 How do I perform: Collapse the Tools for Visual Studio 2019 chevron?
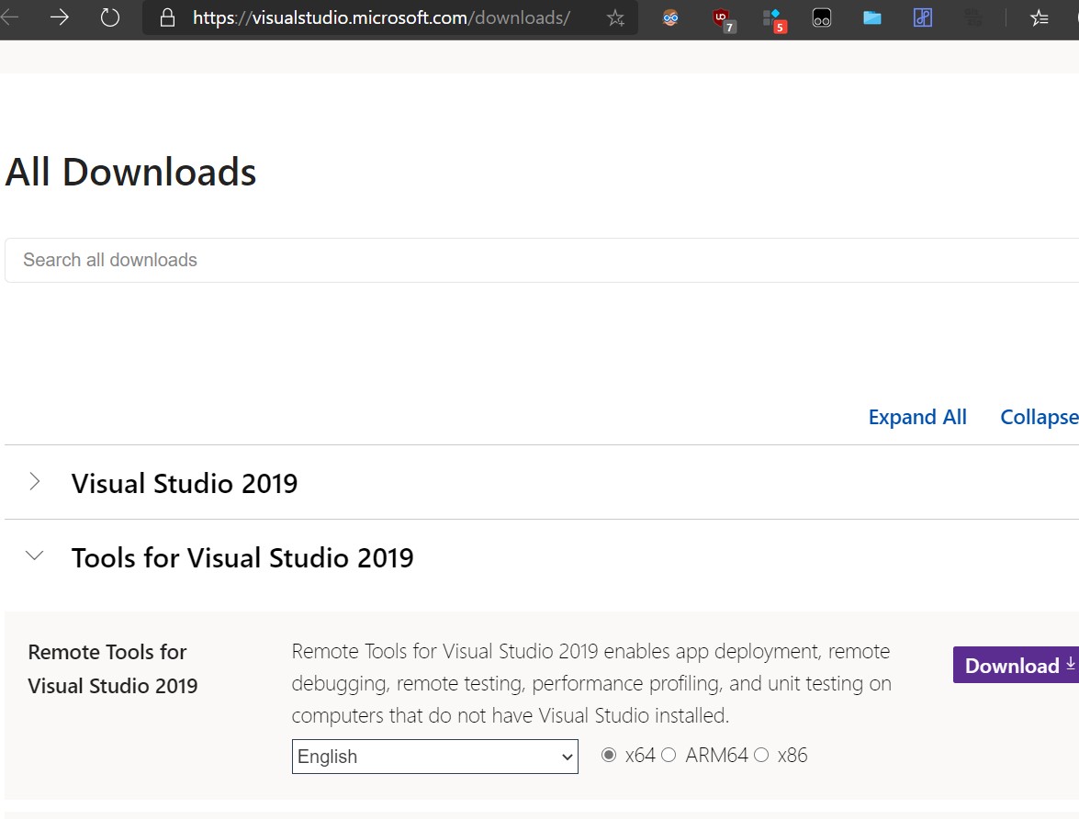(x=34, y=555)
